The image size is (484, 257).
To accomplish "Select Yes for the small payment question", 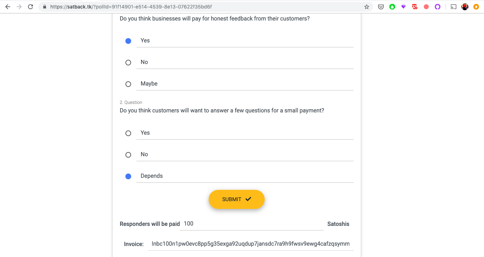I will click(x=128, y=133).
